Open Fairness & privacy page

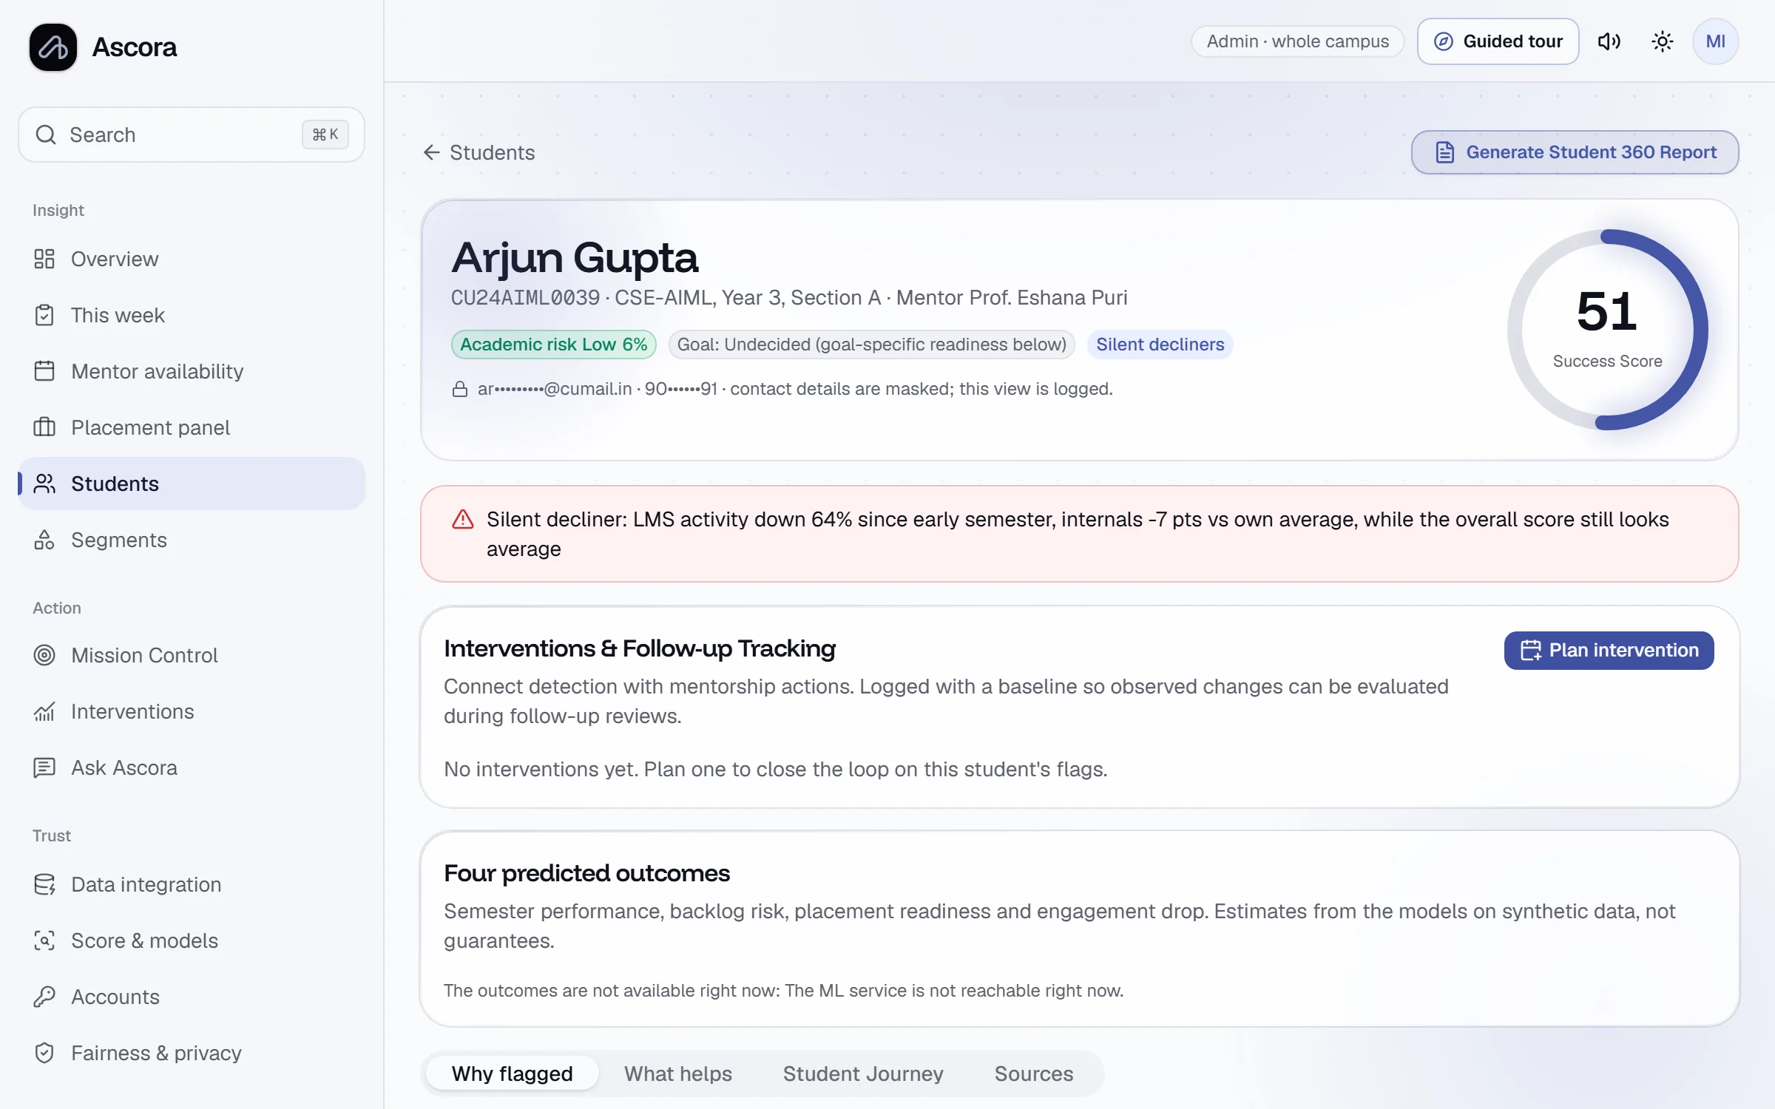point(192,1053)
